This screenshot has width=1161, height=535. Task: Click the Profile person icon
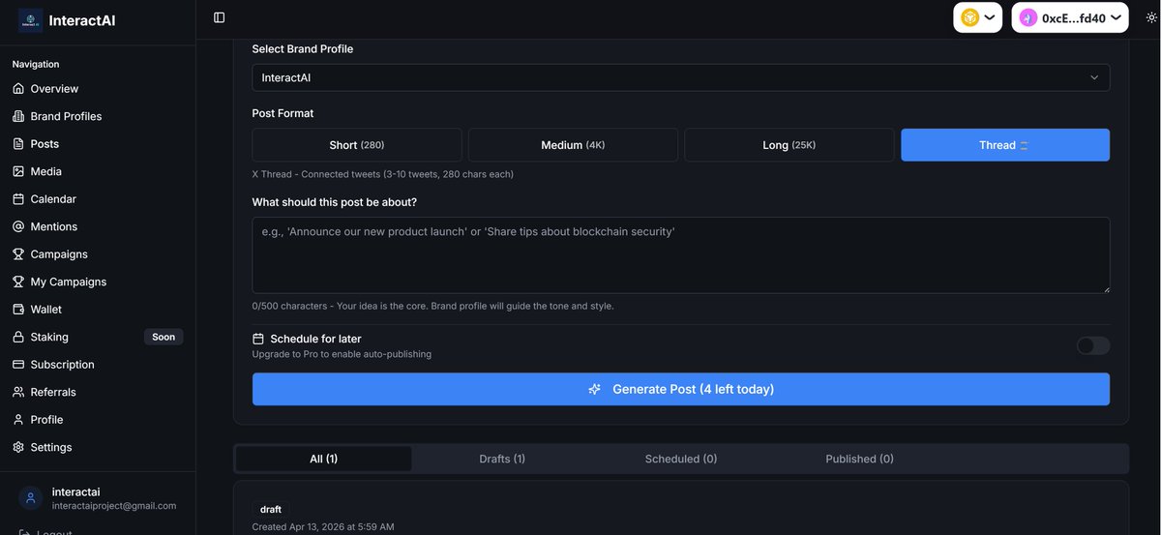point(18,420)
